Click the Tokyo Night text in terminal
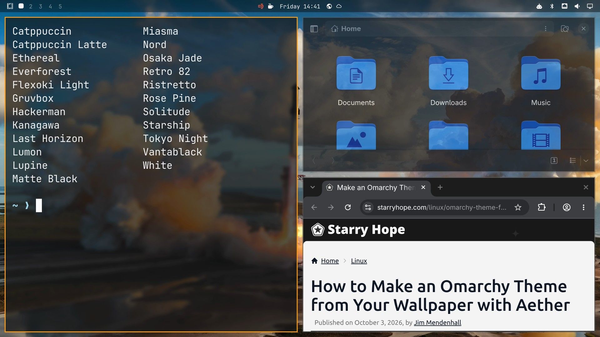The width and height of the screenshot is (600, 337). (x=175, y=139)
